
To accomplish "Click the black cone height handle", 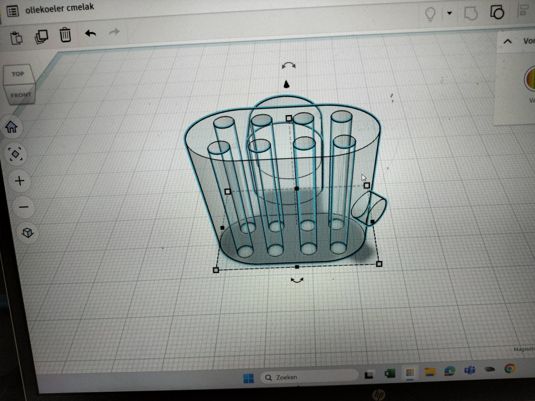I will coord(286,84).
